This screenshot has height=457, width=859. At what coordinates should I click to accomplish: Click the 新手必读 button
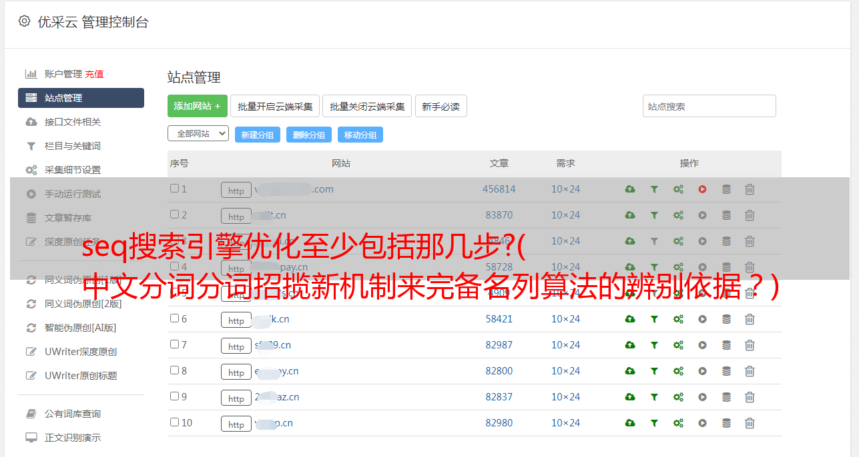[x=441, y=106]
